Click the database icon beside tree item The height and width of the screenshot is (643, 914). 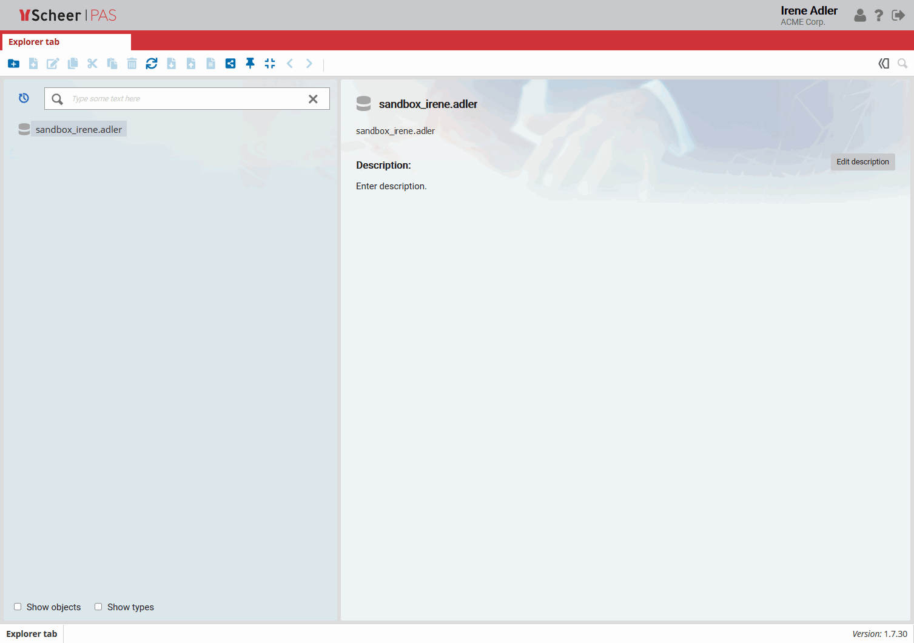pos(24,129)
